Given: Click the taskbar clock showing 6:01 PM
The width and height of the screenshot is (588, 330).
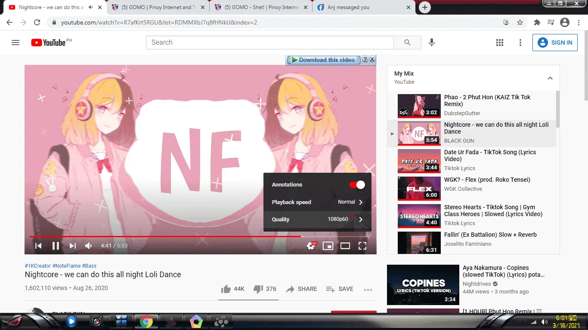Looking at the screenshot, I should [x=566, y=318].
